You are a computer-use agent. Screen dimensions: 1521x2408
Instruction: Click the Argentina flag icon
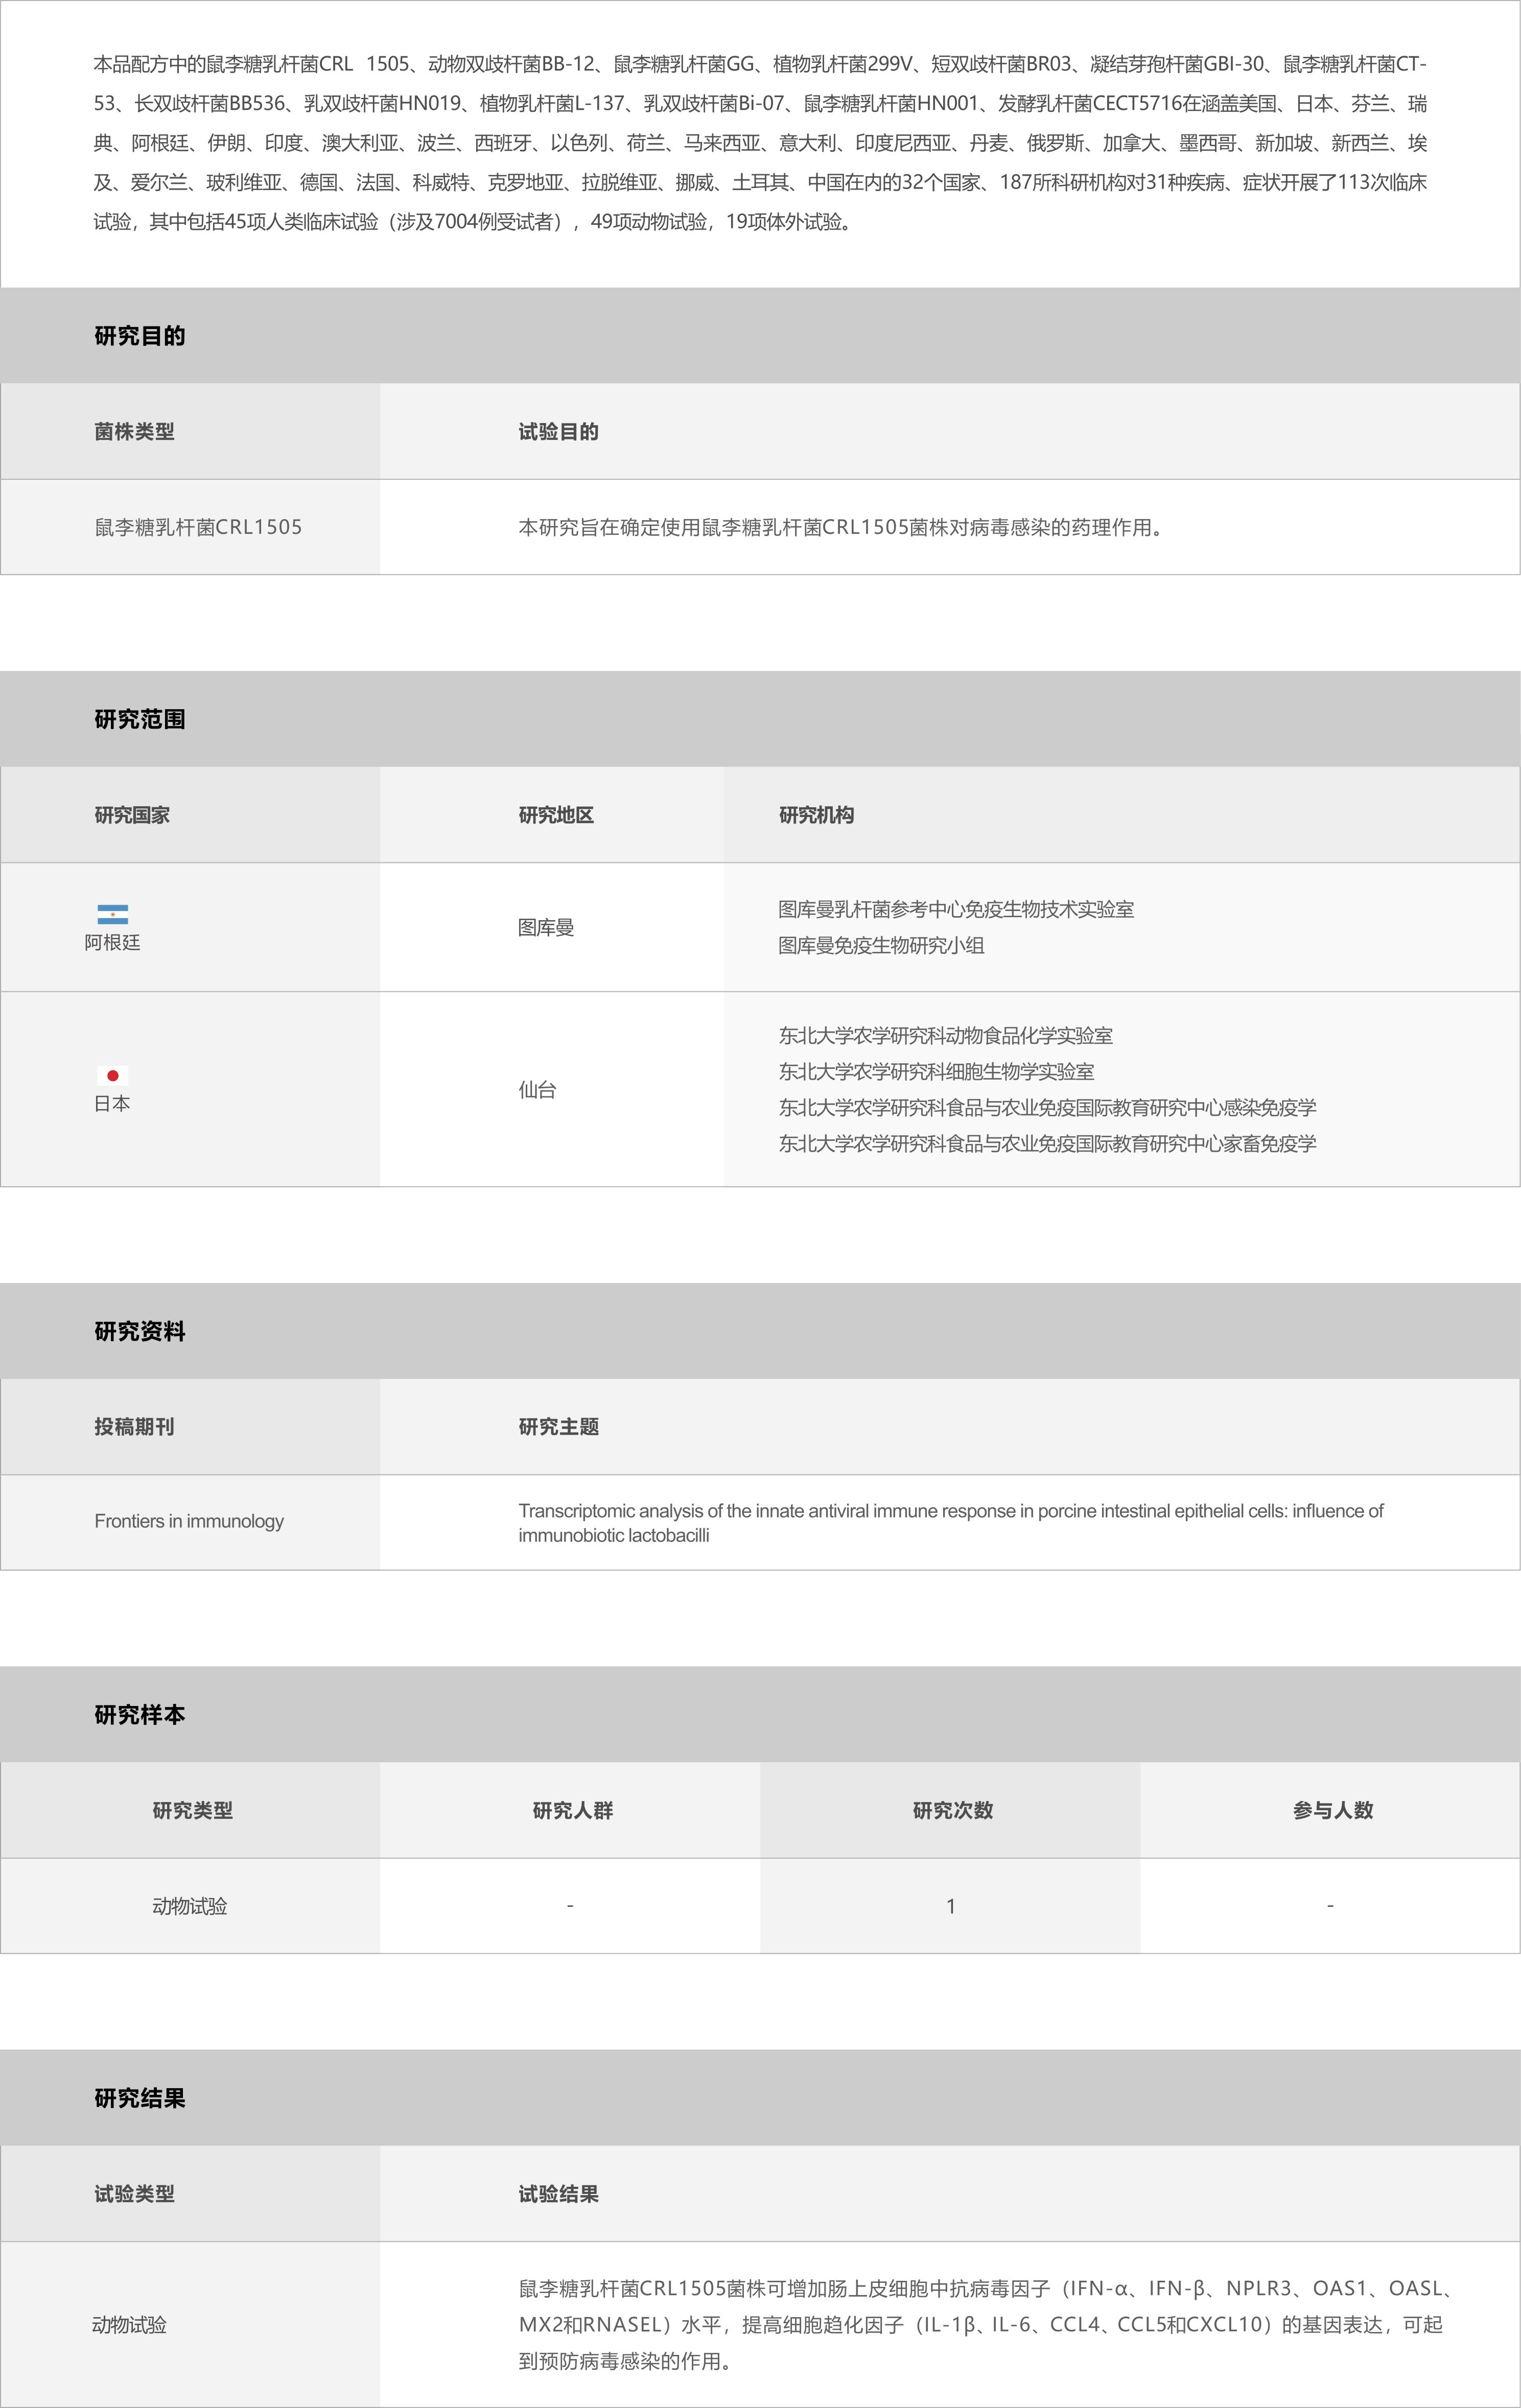coord(112,914)
